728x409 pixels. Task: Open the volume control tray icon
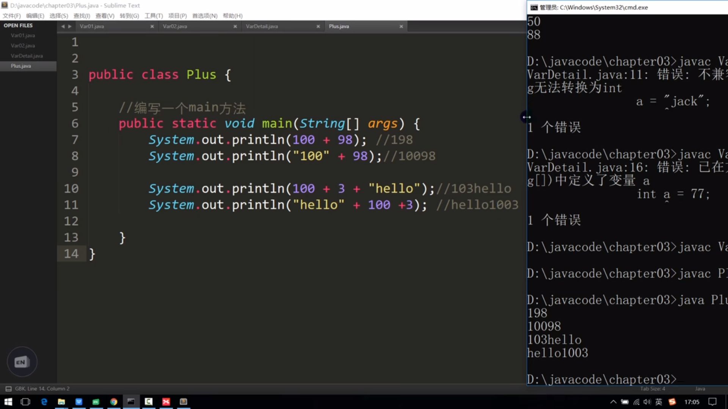pyautogui.click(x=647, y=402)
